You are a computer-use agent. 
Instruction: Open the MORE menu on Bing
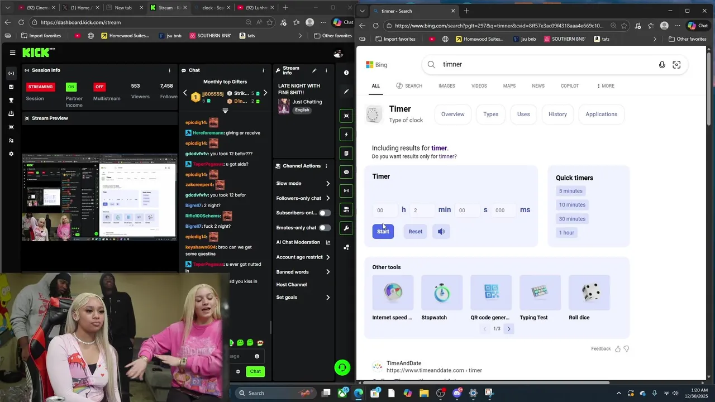pos(606,86)
